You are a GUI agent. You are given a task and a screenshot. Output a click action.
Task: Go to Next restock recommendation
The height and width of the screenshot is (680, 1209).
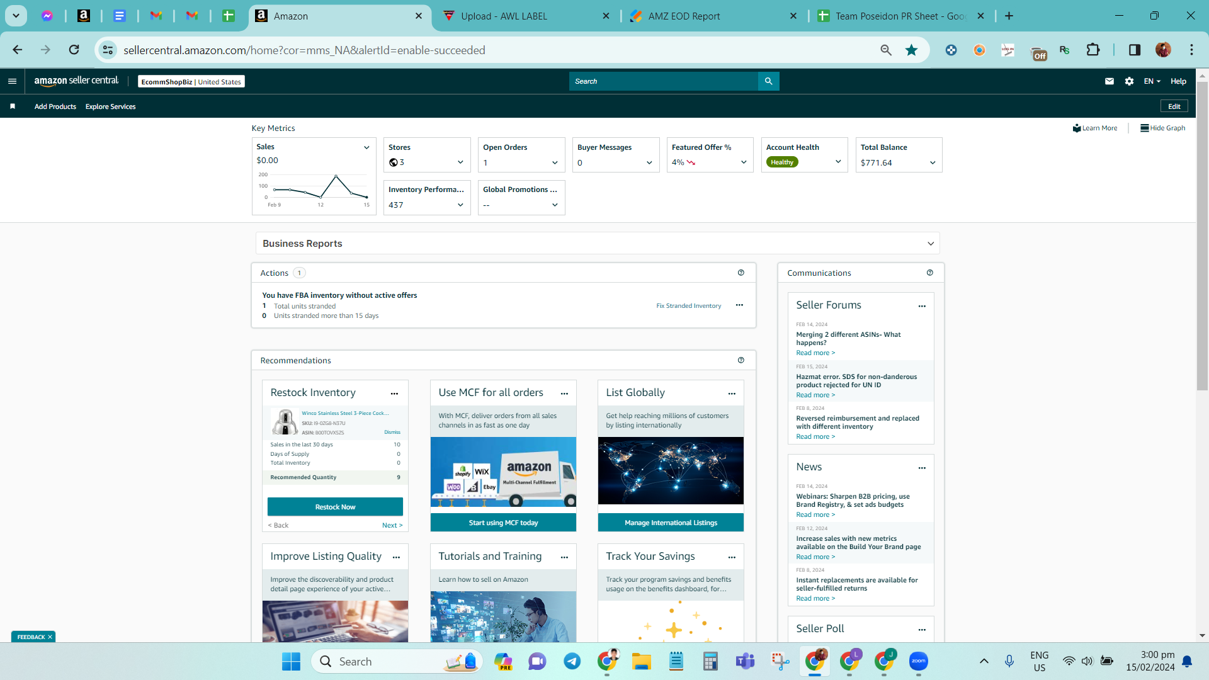(392, 525)
